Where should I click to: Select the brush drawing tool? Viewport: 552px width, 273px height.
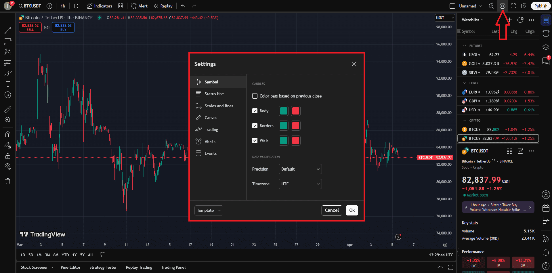tap(8, 73)
